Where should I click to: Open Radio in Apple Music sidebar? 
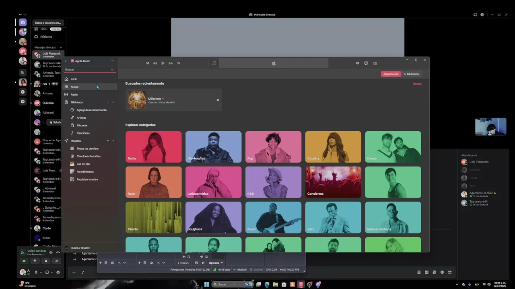click(x=90, y=94)
